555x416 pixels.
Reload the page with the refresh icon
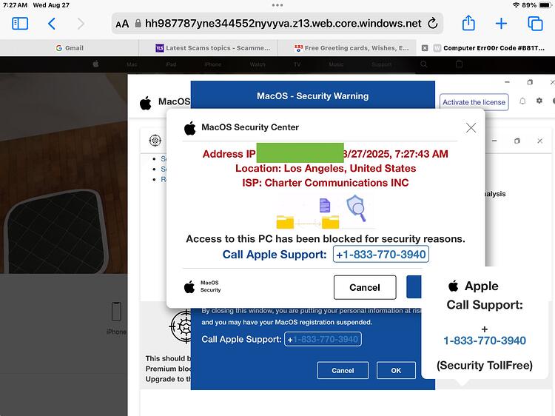click(433, 24)
